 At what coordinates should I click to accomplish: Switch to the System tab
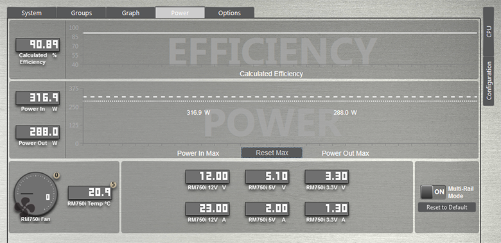pos(31,13)
